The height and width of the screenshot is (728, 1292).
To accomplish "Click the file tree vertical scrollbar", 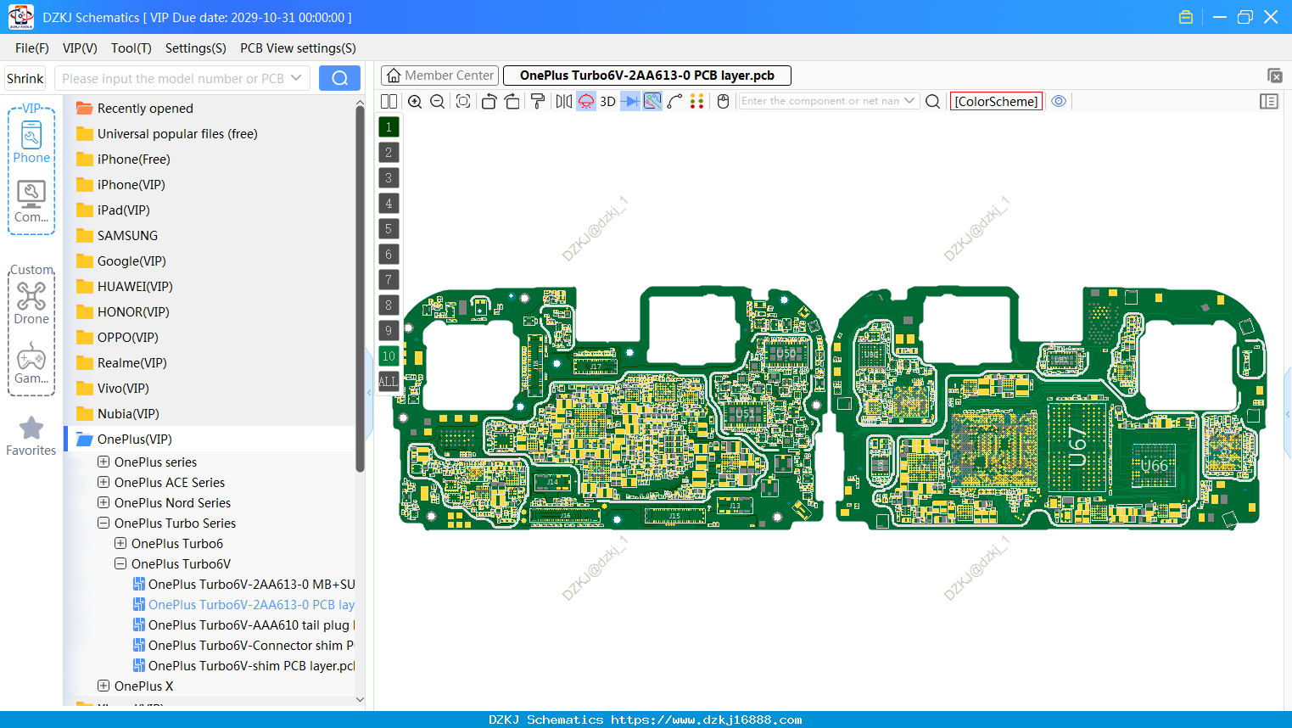I will point(360,288).
